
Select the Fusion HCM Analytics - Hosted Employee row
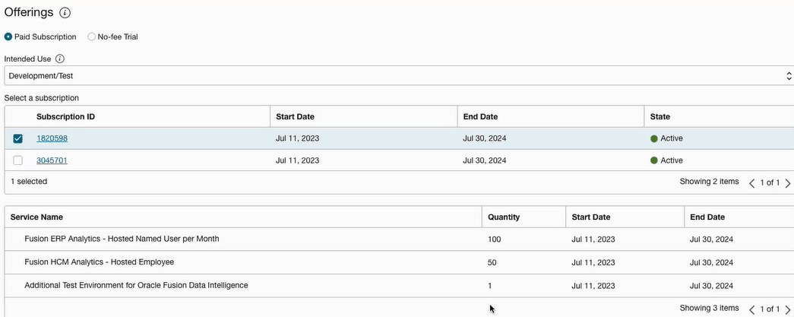(x=399, y=262)
